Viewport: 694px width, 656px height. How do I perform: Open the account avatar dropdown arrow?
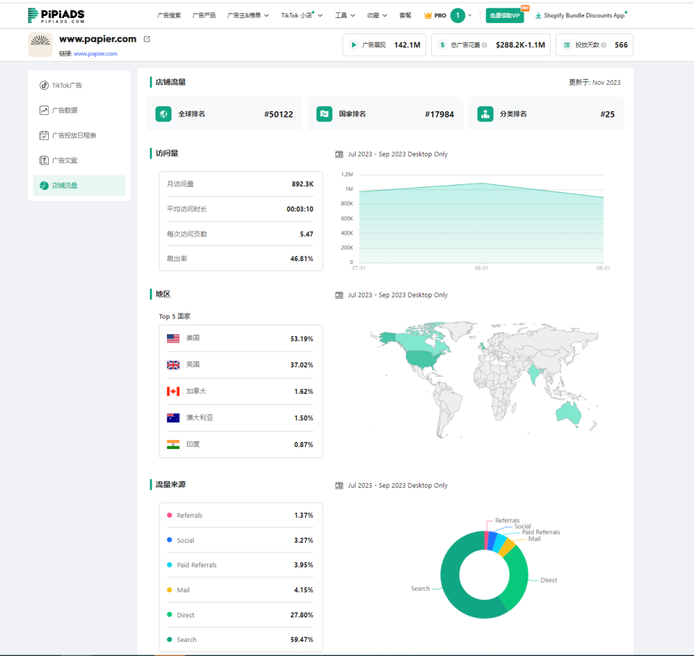(x=470, y=15)
